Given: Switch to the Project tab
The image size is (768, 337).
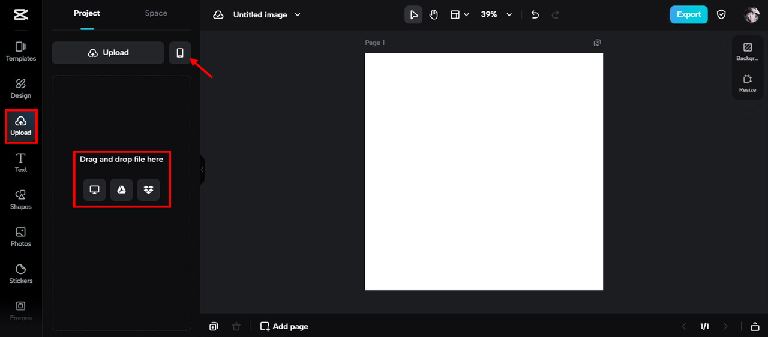Looking at the screenshot, I should coord(87,13).
